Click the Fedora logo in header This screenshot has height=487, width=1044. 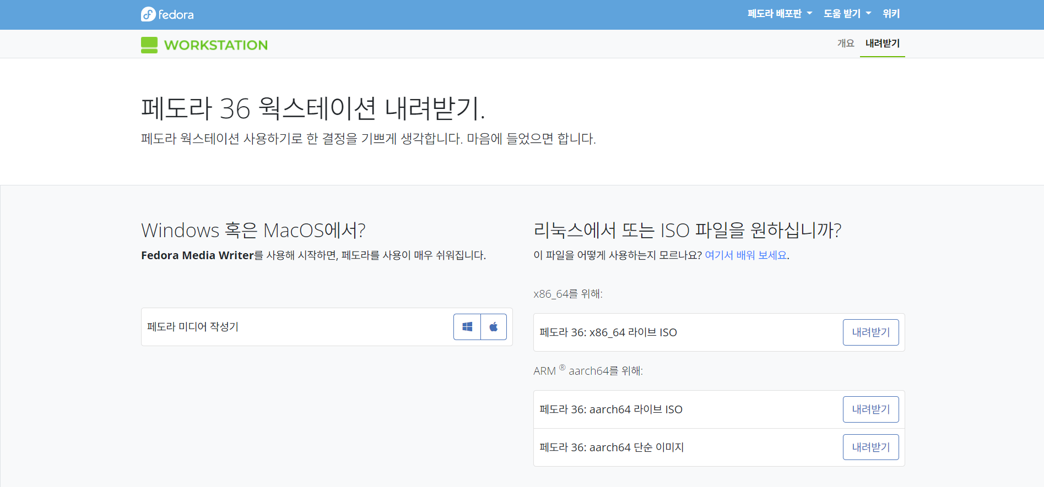click(167, 14)
